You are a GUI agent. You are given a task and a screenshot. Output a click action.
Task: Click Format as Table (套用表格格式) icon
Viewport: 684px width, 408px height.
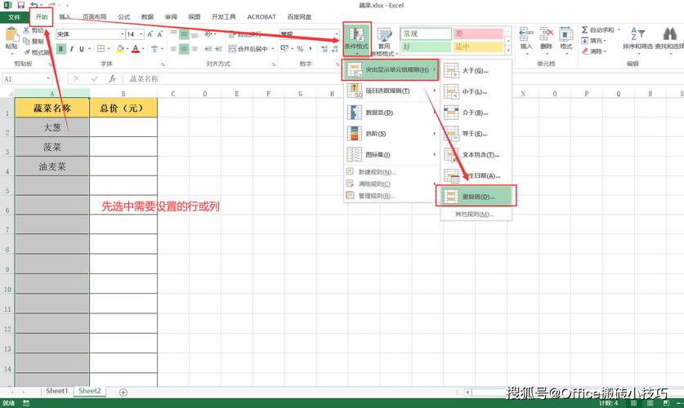[x=384, y=35]
